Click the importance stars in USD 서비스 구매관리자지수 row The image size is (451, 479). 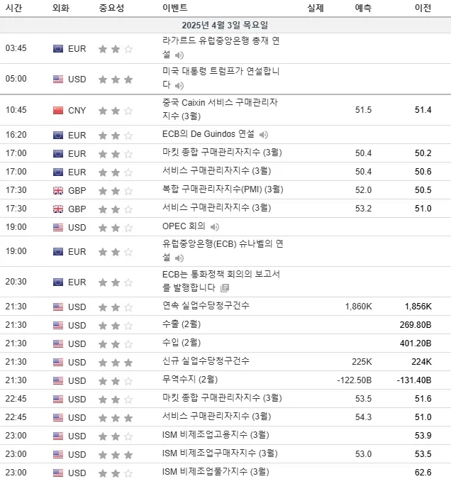pos(116,418)
